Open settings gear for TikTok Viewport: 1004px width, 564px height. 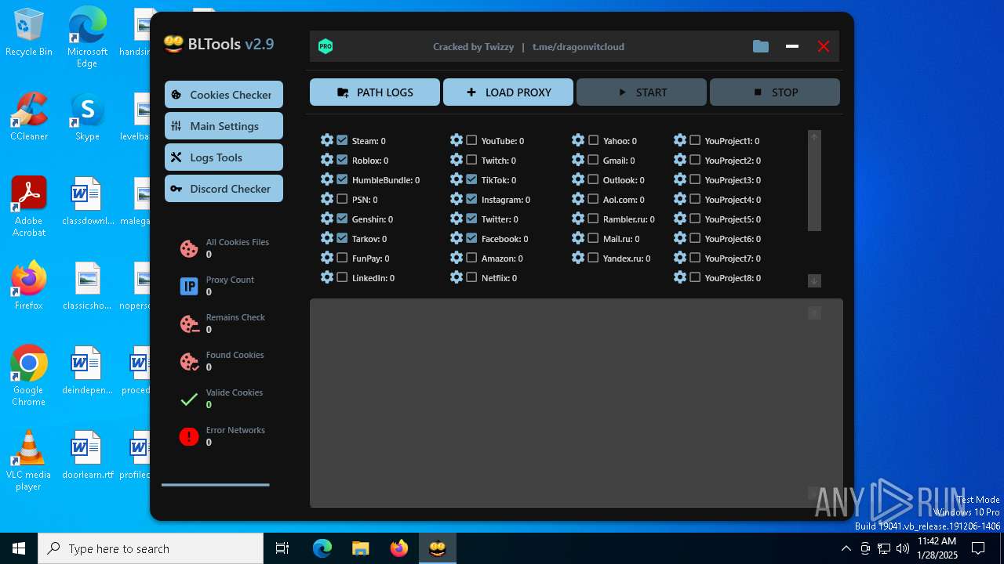pos(457,179)
